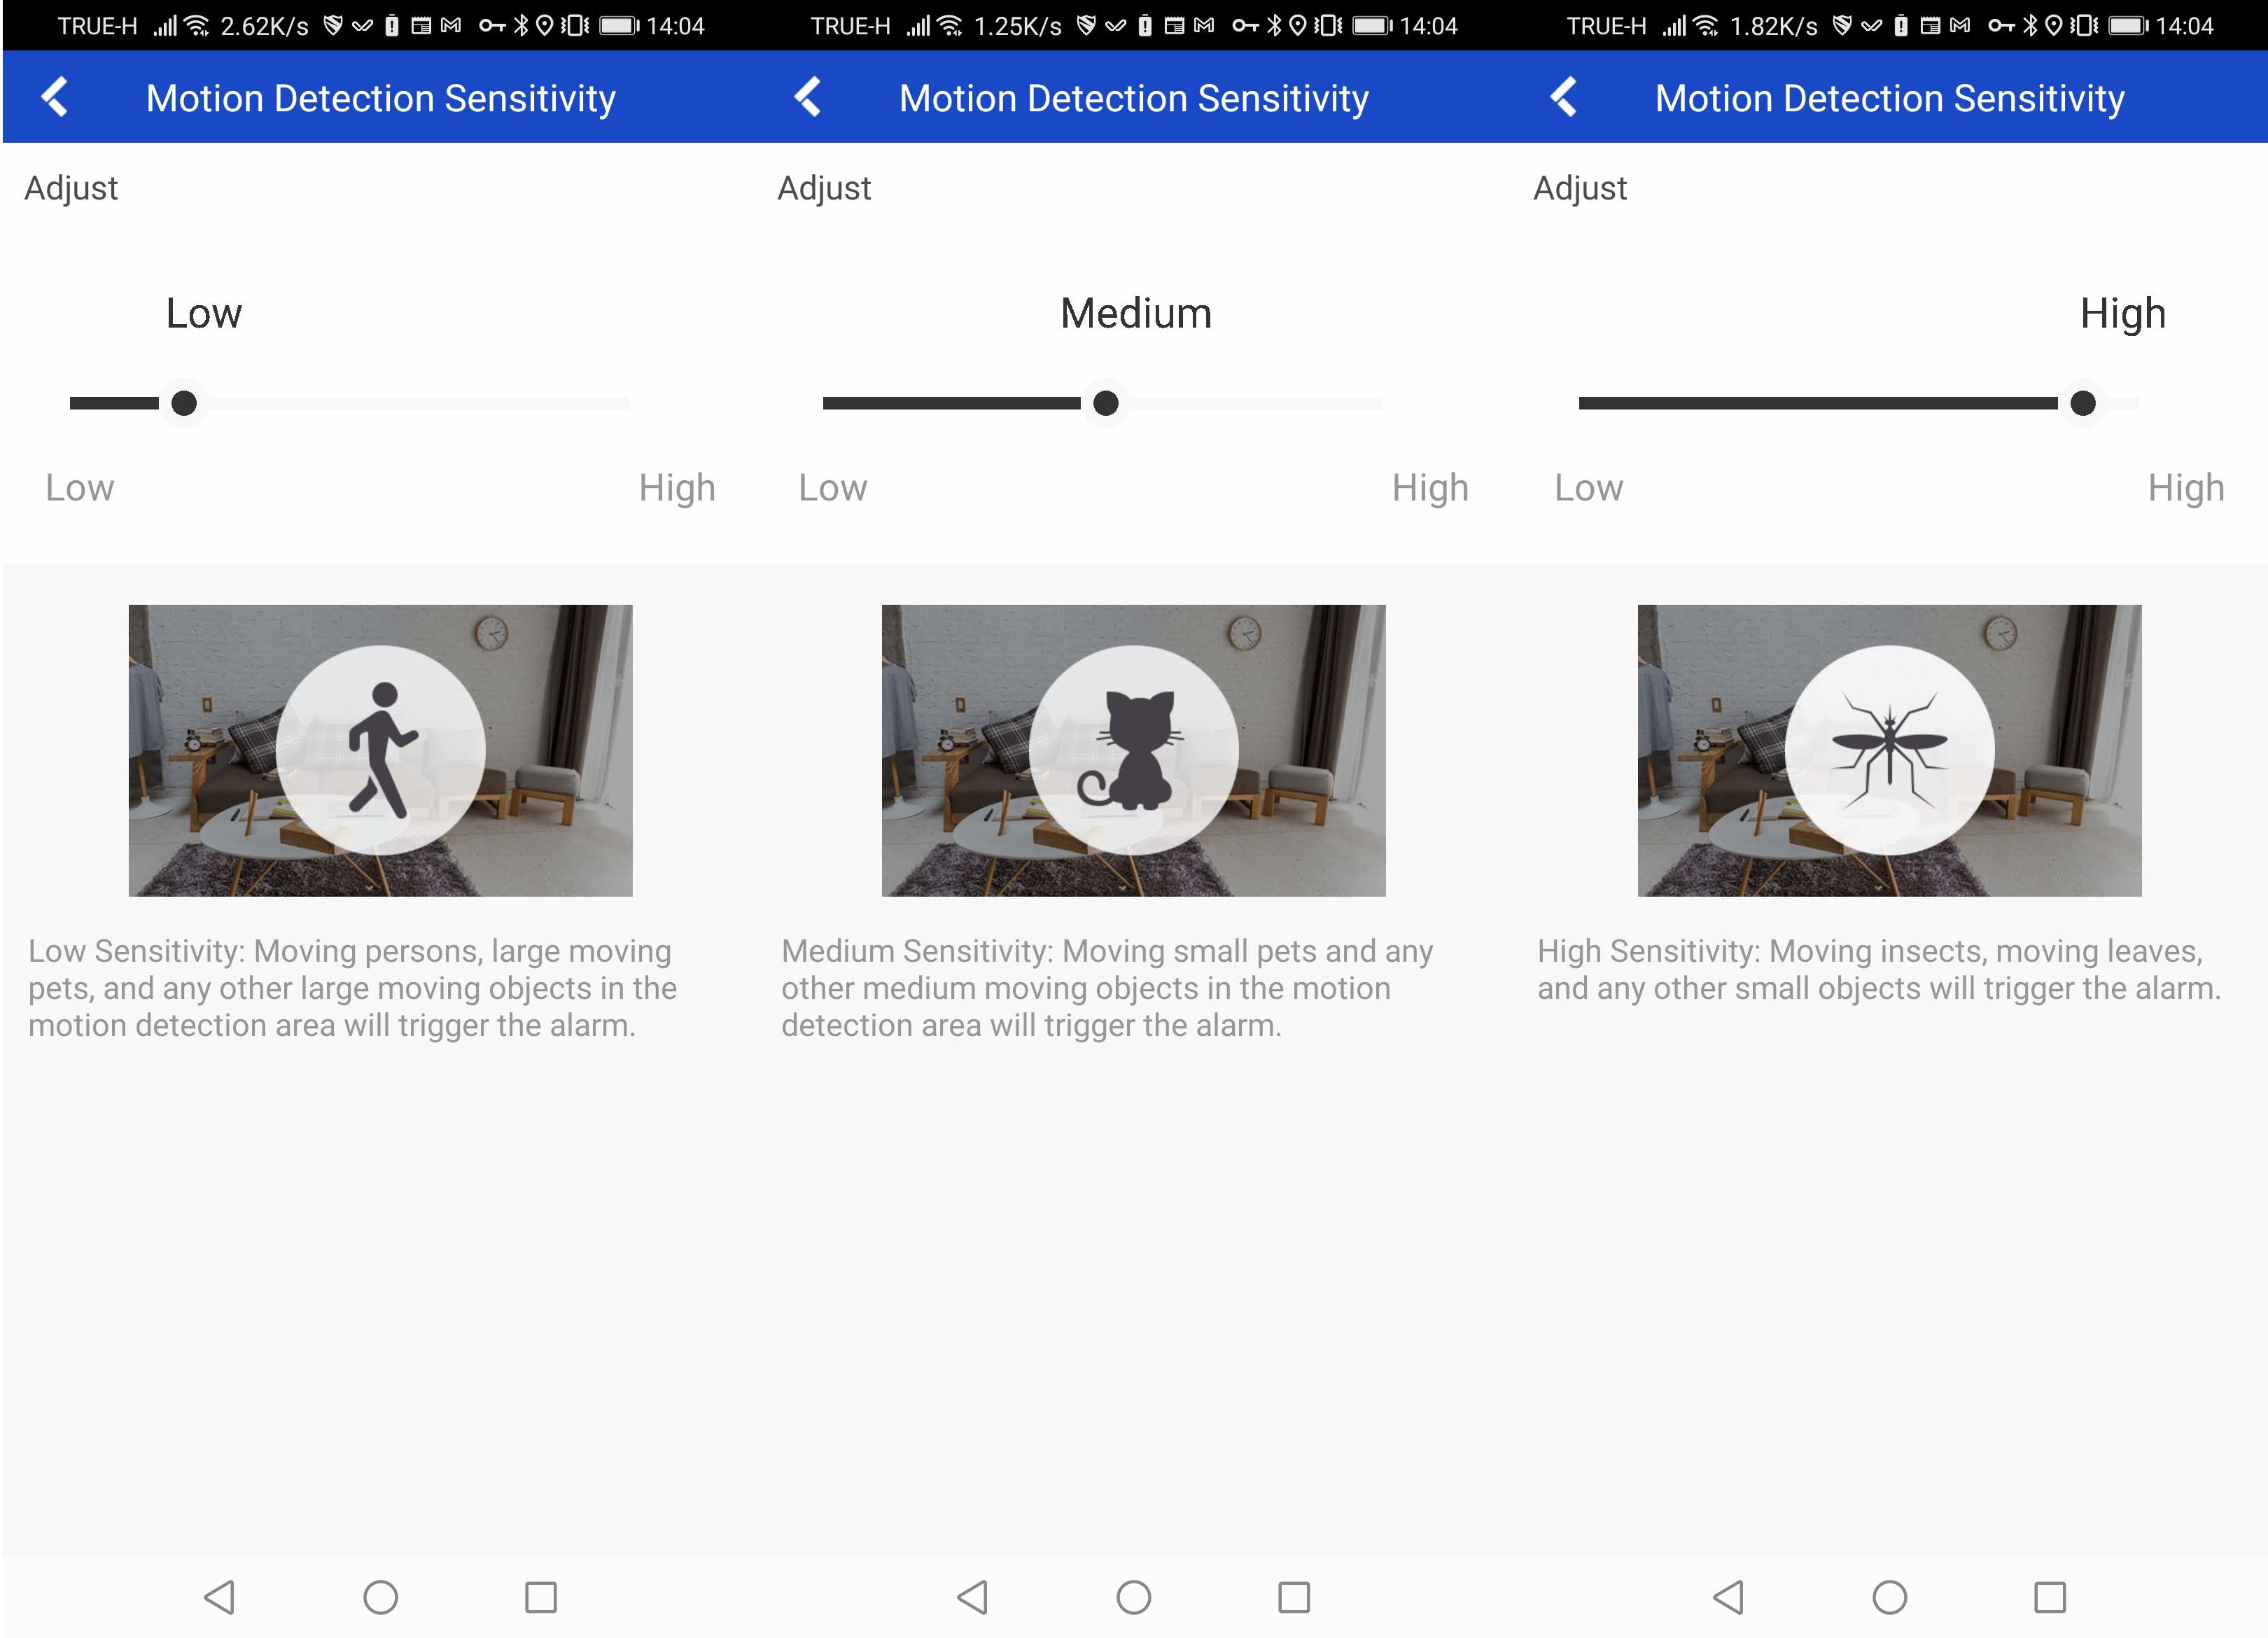Tap Android home circle on the right screen
2268x1638 pixels.
pyautogui.click(x=1890, y=1597)
